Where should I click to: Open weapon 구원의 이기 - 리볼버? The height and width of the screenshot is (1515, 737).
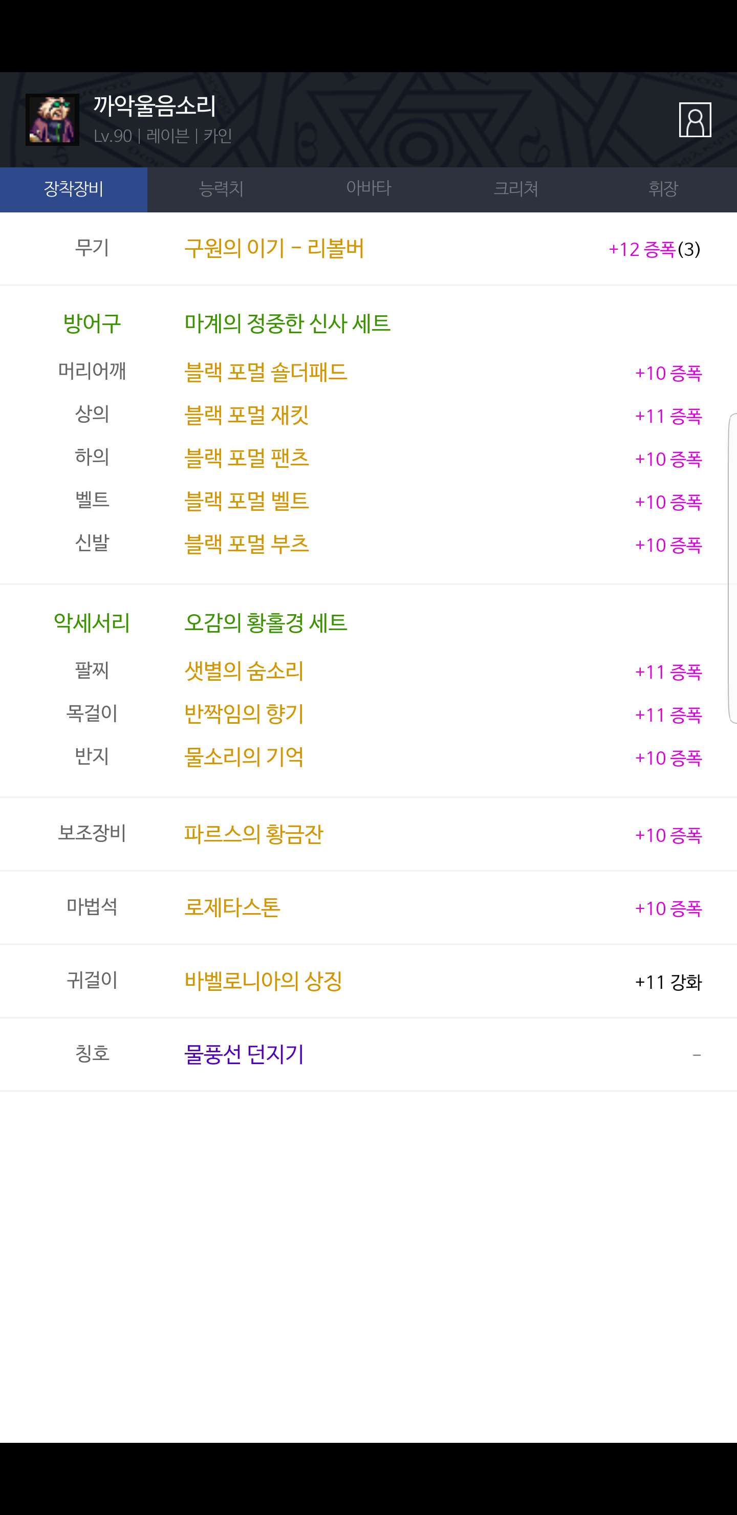click(274, 249)
